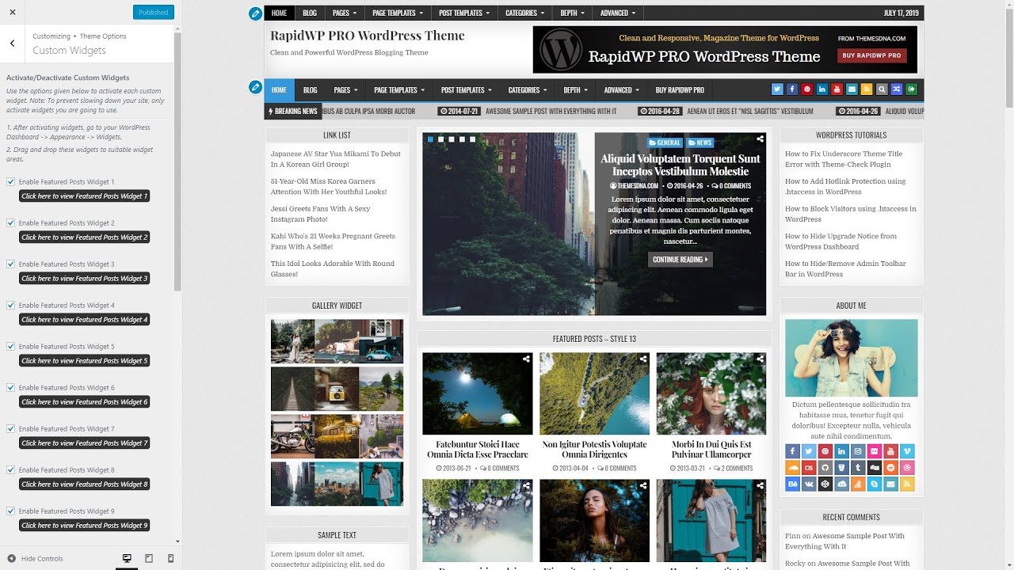1014x570 pixels.
Task: Go back using the left chevron arrow
Action: point(12,44)
